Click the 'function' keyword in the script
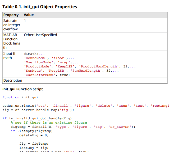The image size is (169, 152). coord(11,97)
